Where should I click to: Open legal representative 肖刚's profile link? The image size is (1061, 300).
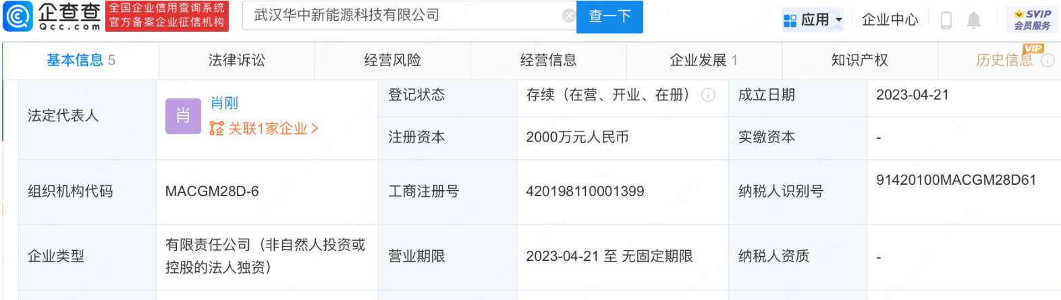[224, 103]
